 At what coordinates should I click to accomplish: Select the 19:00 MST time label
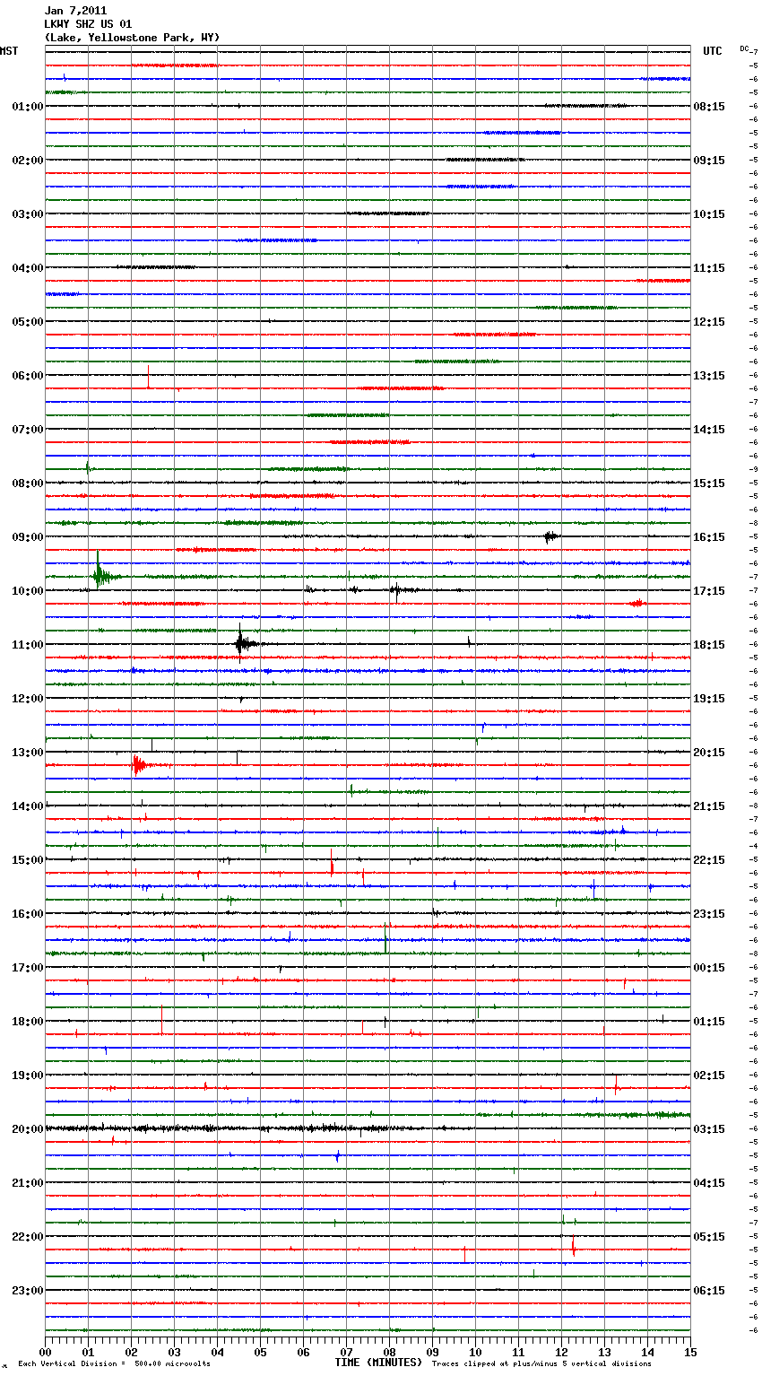pyautogui.click(x=28, y=1076)
